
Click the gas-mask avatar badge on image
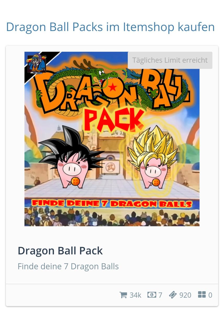37,63
